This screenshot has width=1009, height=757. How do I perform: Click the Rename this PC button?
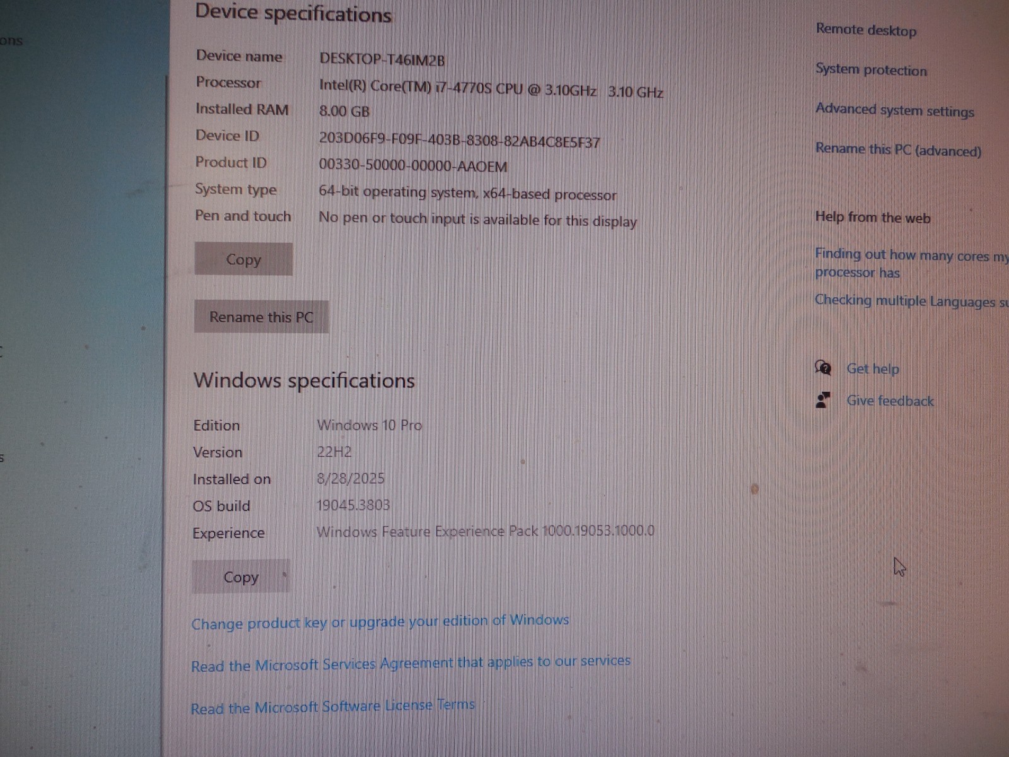(261, 317)
